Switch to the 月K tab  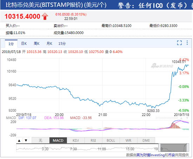point(49,44)
